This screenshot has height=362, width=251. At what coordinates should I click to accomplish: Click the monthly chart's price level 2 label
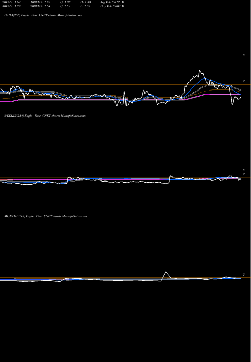tap(243, 275)
